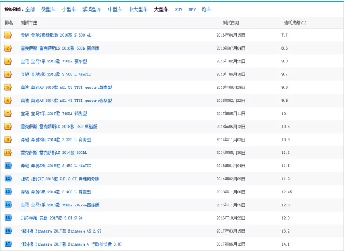Click the 测试日期 column header
The width and height of the screenshot is (345, 252).
pos(231,23)
